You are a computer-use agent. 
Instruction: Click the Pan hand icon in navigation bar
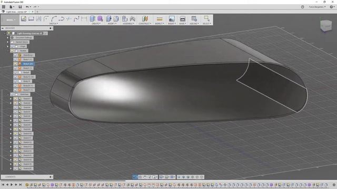click(145, 177)
